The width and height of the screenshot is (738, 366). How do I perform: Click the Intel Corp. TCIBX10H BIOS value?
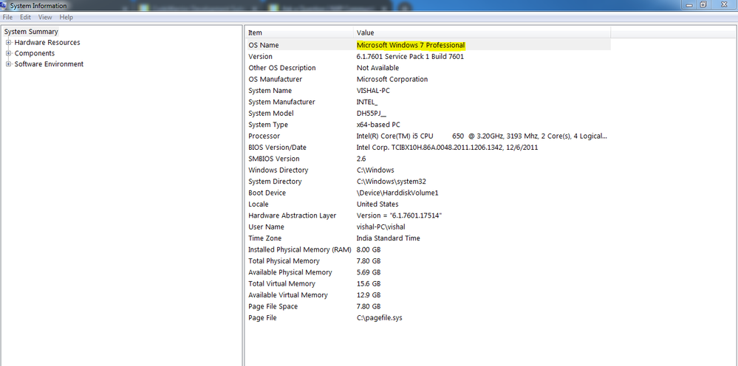click(447, 147)
